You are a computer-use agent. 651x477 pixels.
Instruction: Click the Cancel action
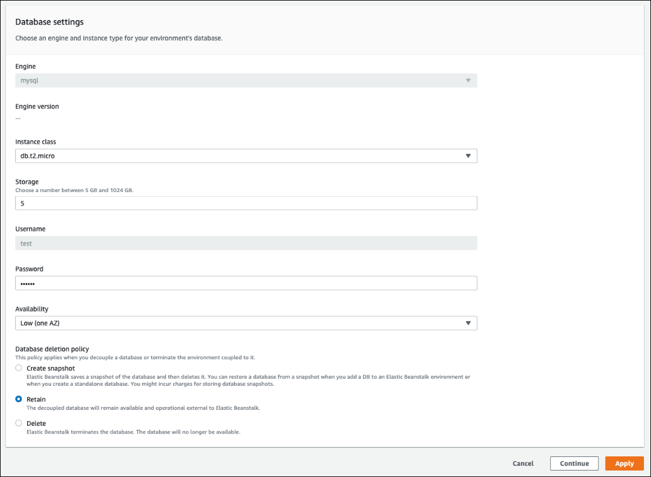[523, 463]
